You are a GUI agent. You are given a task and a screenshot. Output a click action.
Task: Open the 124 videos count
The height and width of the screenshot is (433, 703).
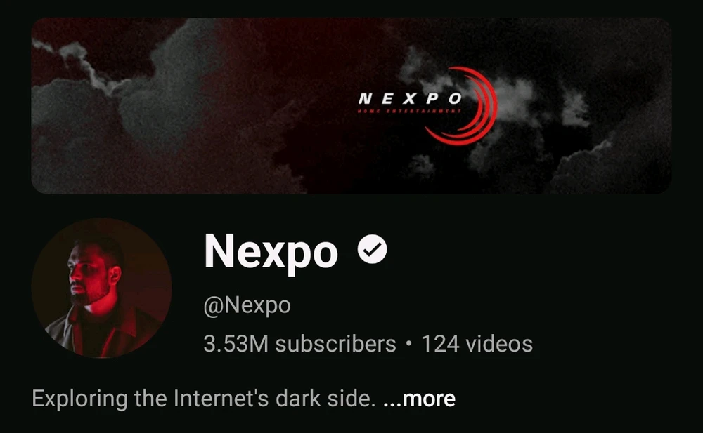coord(477,344)
